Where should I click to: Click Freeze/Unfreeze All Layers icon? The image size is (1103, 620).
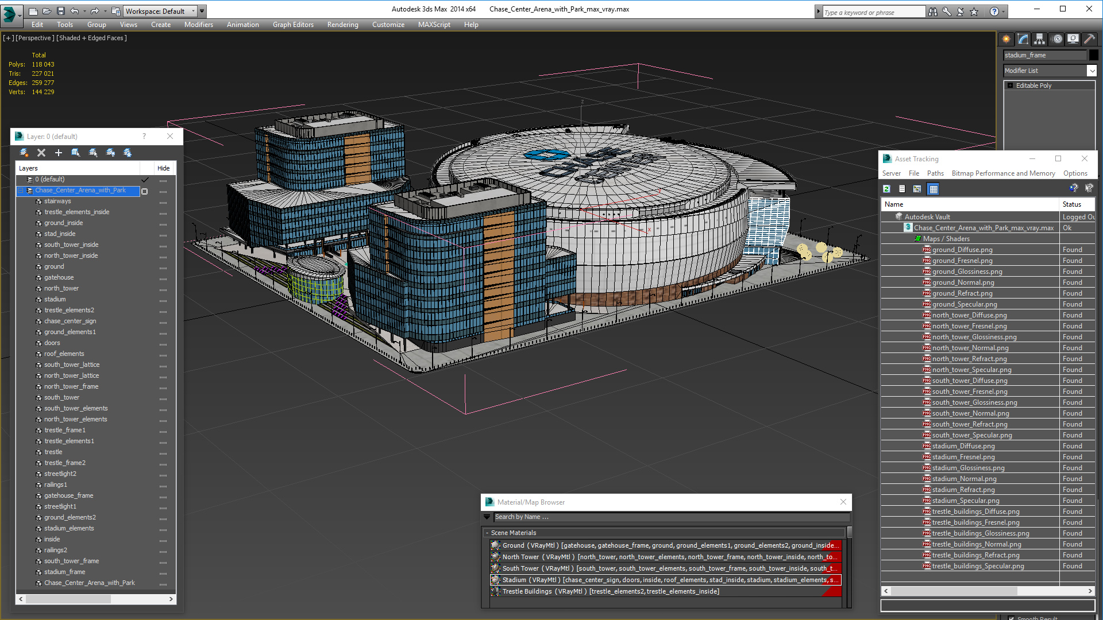128,153
